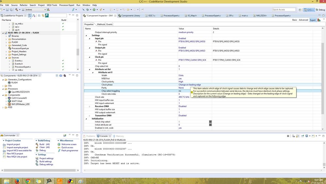Click the CodeWarrior Projects vertical scrollbar thumb

point(78,52)
